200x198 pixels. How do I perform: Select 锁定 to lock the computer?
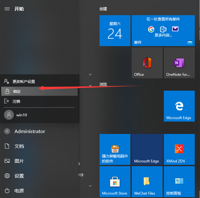(x=39, y=92)
